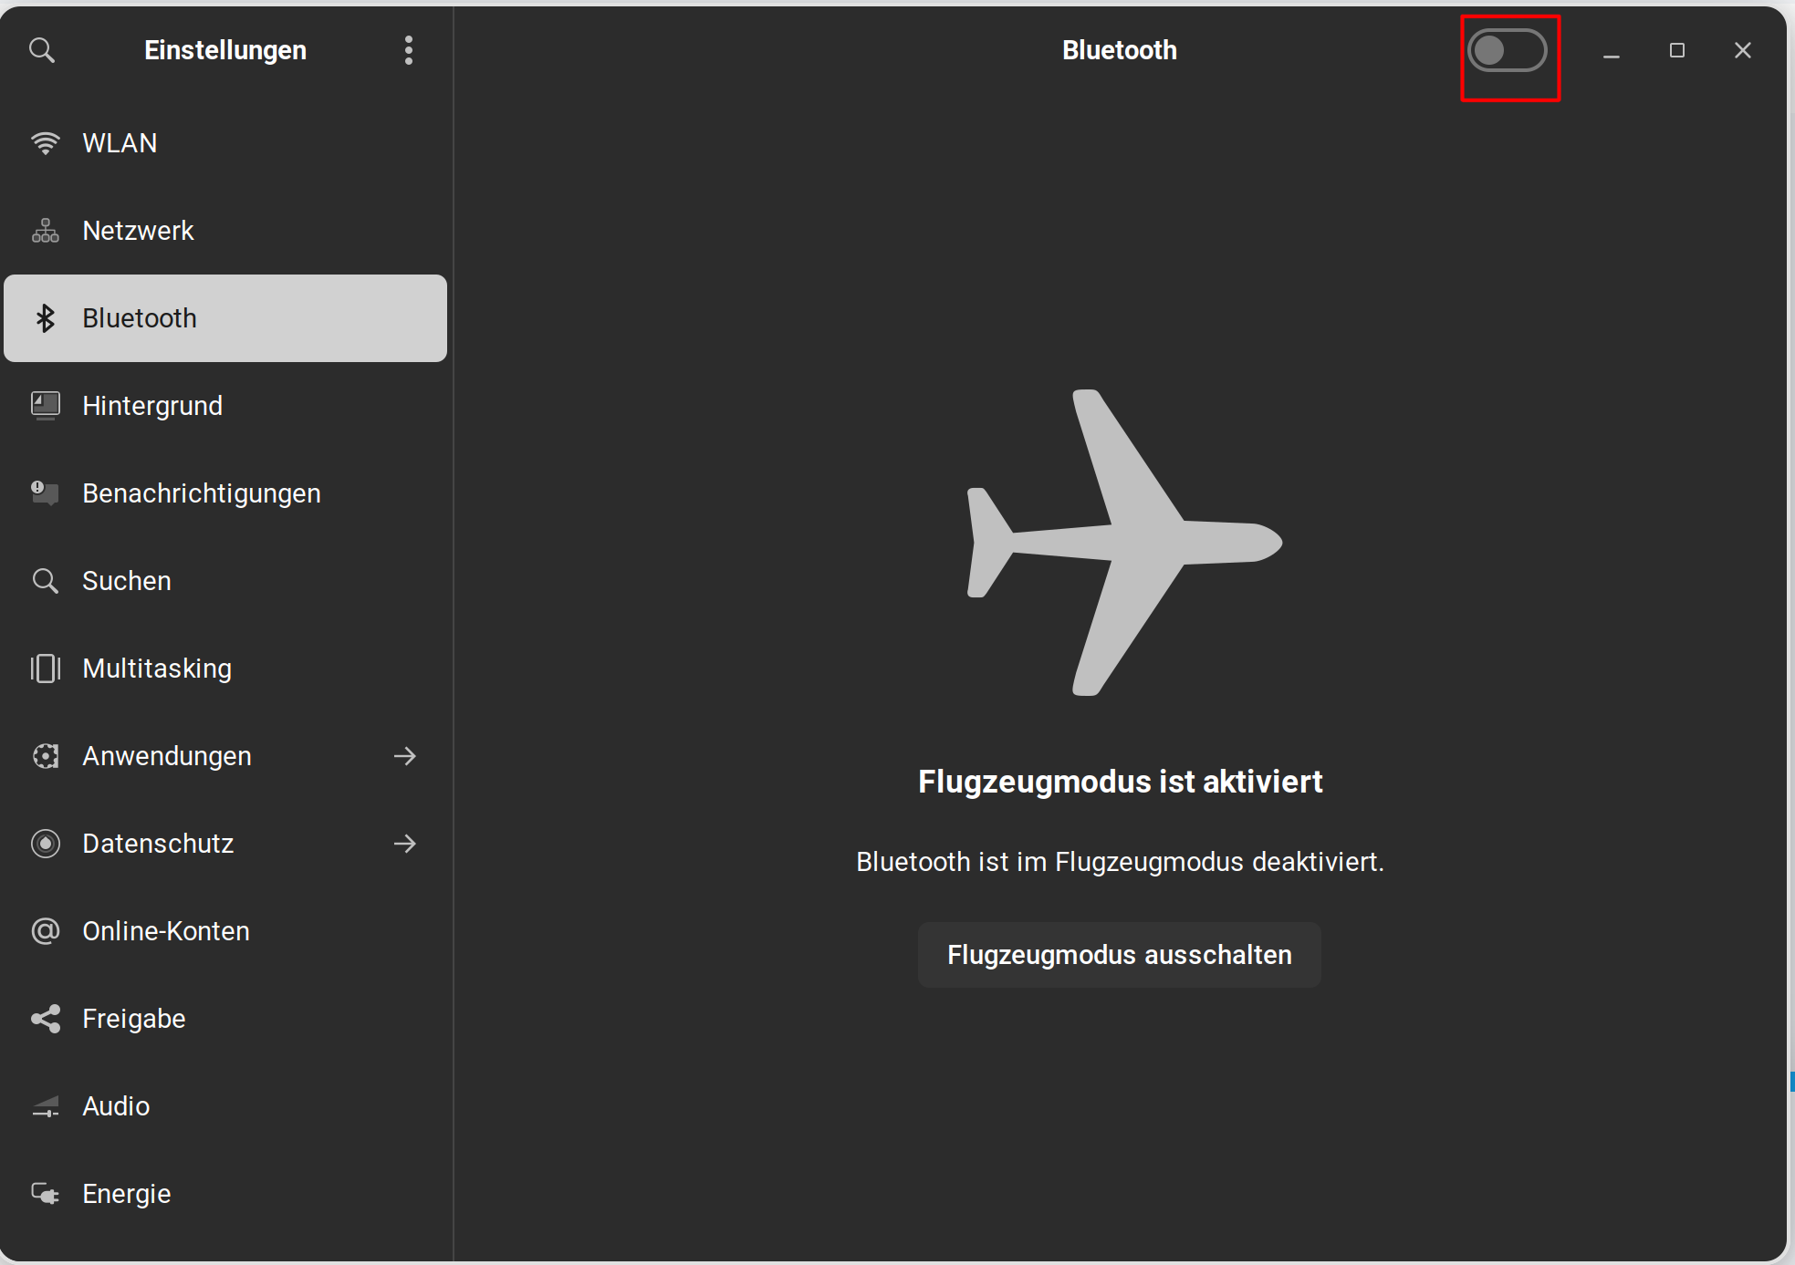Go to Hintergrund settings
This screenshot has height=1265, width=1795.
(x=225, y=406)
